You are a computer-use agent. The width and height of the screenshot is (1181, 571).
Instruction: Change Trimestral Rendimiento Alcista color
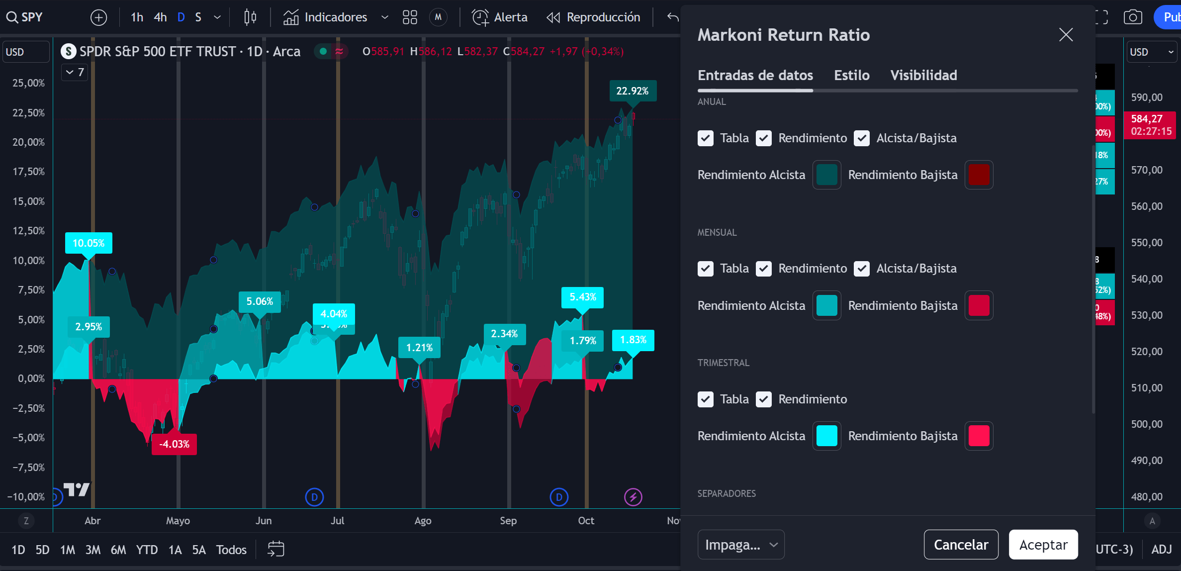click(x=827, y=436)
